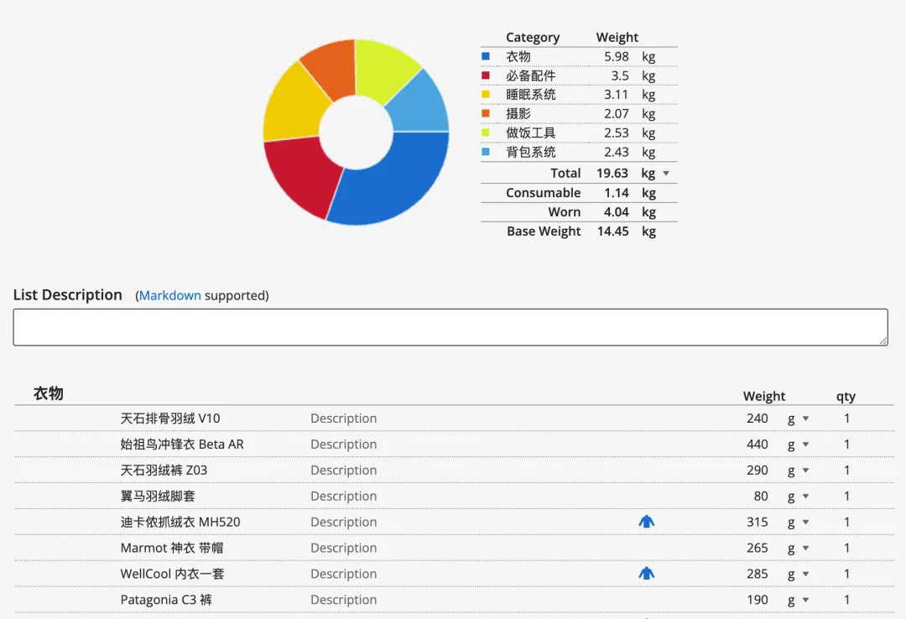This screenshot has width=906, height=619.
Task: Click worn icon on 迪卡侬抓绒衣 MH520 row
Action: tap(646, 522)
